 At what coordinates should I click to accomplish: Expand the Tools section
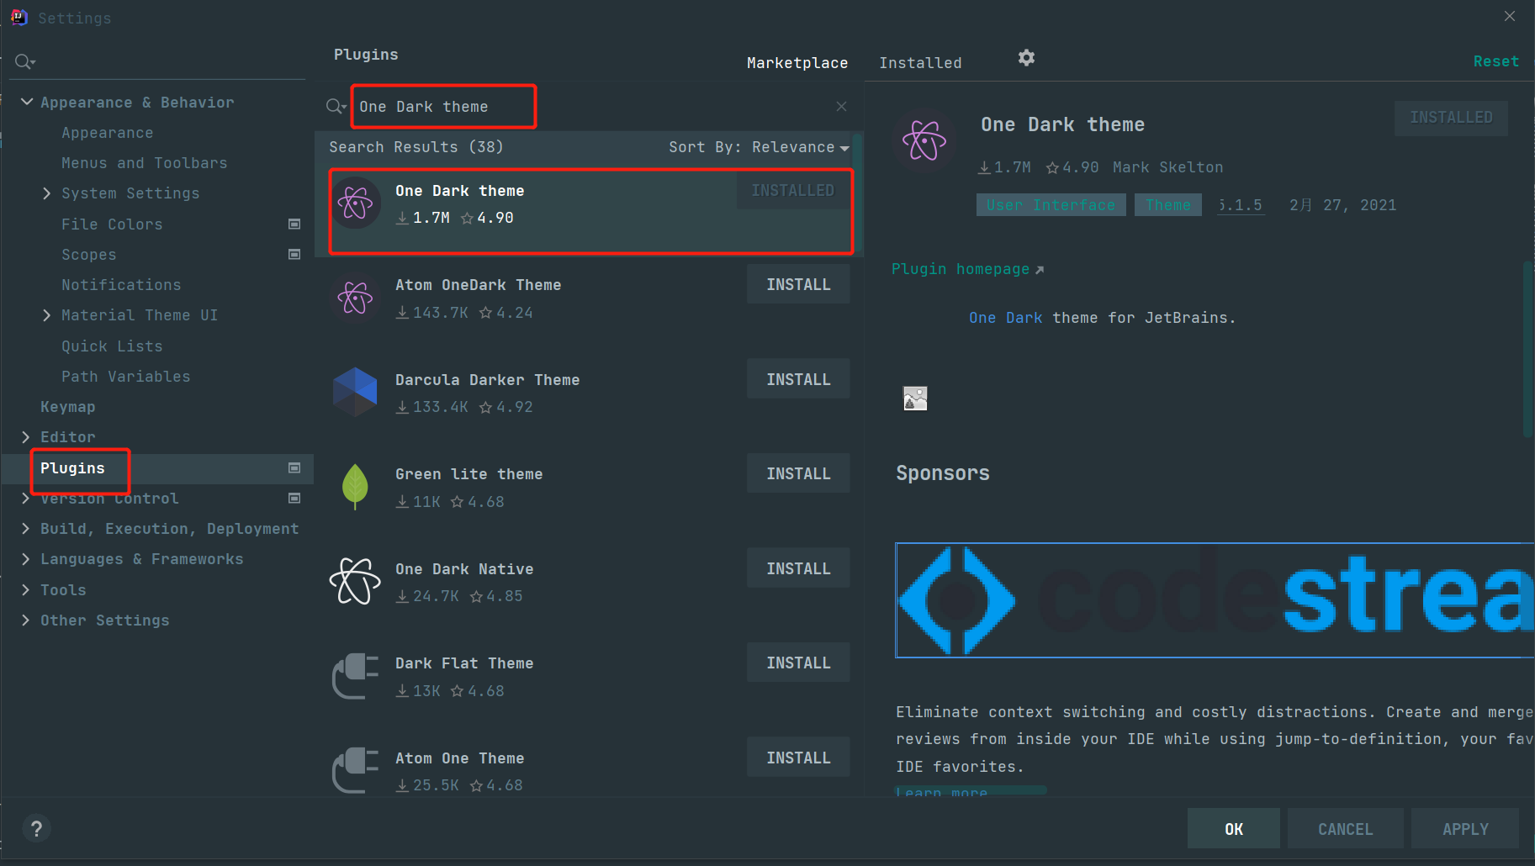[x=26, y=590]
